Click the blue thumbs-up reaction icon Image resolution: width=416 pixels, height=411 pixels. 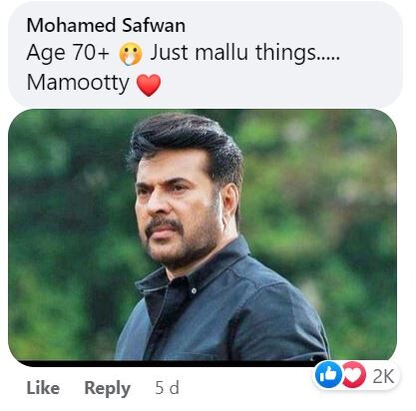point(328,375)
